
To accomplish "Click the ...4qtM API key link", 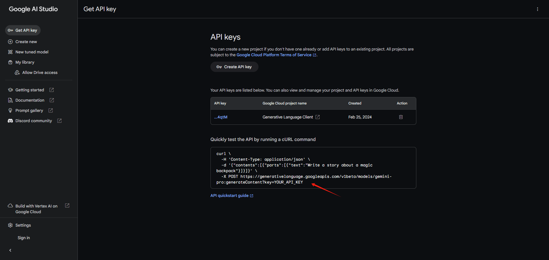I will pos(221,117).
